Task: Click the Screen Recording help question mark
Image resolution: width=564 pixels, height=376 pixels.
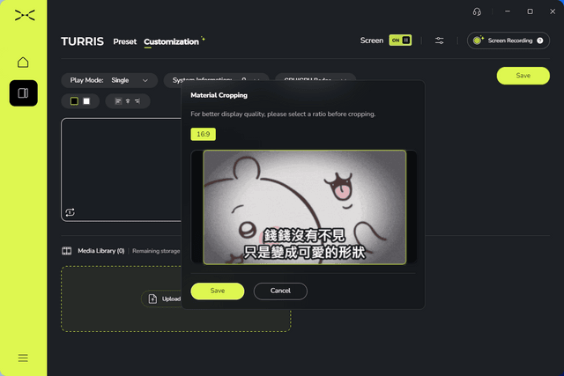Action: [540, 41]
